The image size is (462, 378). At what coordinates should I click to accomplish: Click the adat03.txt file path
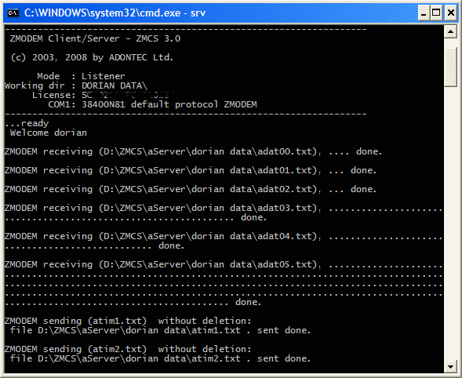tap(208, 208)
